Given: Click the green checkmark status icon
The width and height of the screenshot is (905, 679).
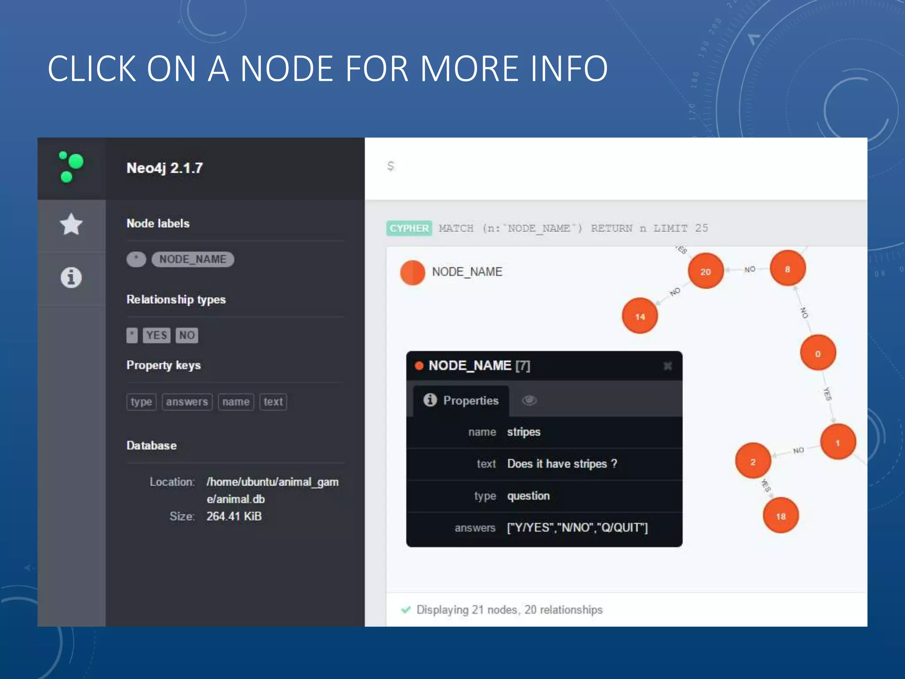Looking at the screenshot, I should [x=406, y=610].
